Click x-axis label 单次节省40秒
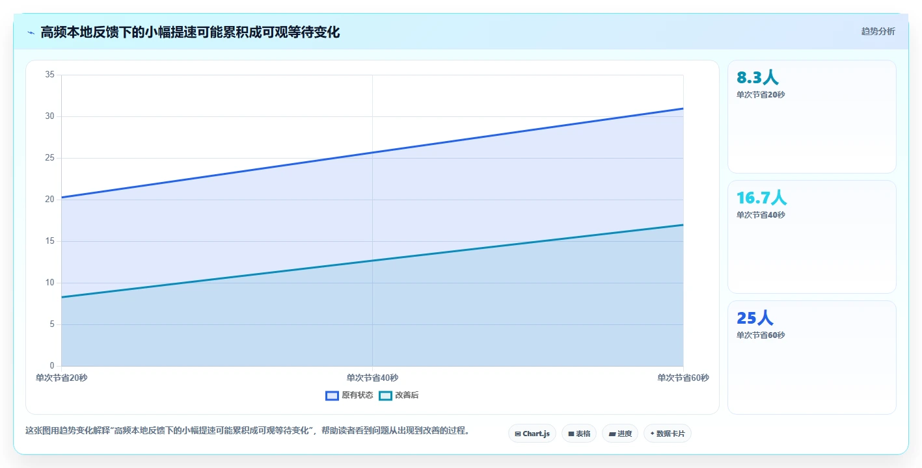The height and width of the screenshot is (468, 922). tap(372, 378)
